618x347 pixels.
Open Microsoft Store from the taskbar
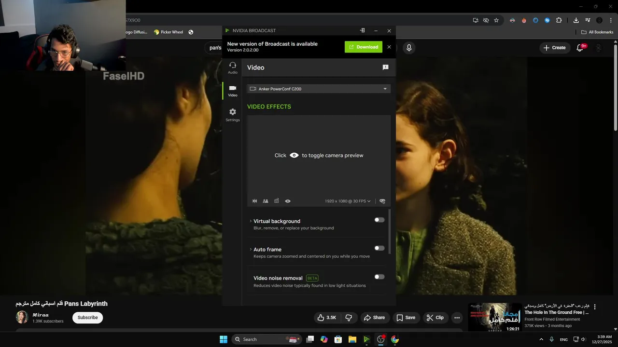click(x=338, y=339)
